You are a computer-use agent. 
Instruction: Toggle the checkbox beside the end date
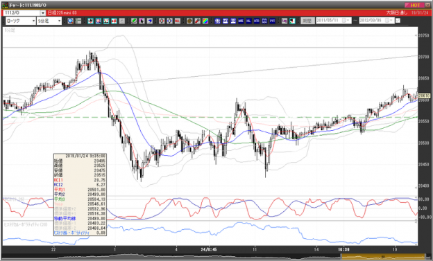398,21
